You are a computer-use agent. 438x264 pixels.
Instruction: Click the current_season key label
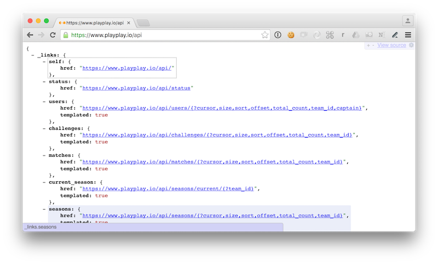click(x=72, y=182)
